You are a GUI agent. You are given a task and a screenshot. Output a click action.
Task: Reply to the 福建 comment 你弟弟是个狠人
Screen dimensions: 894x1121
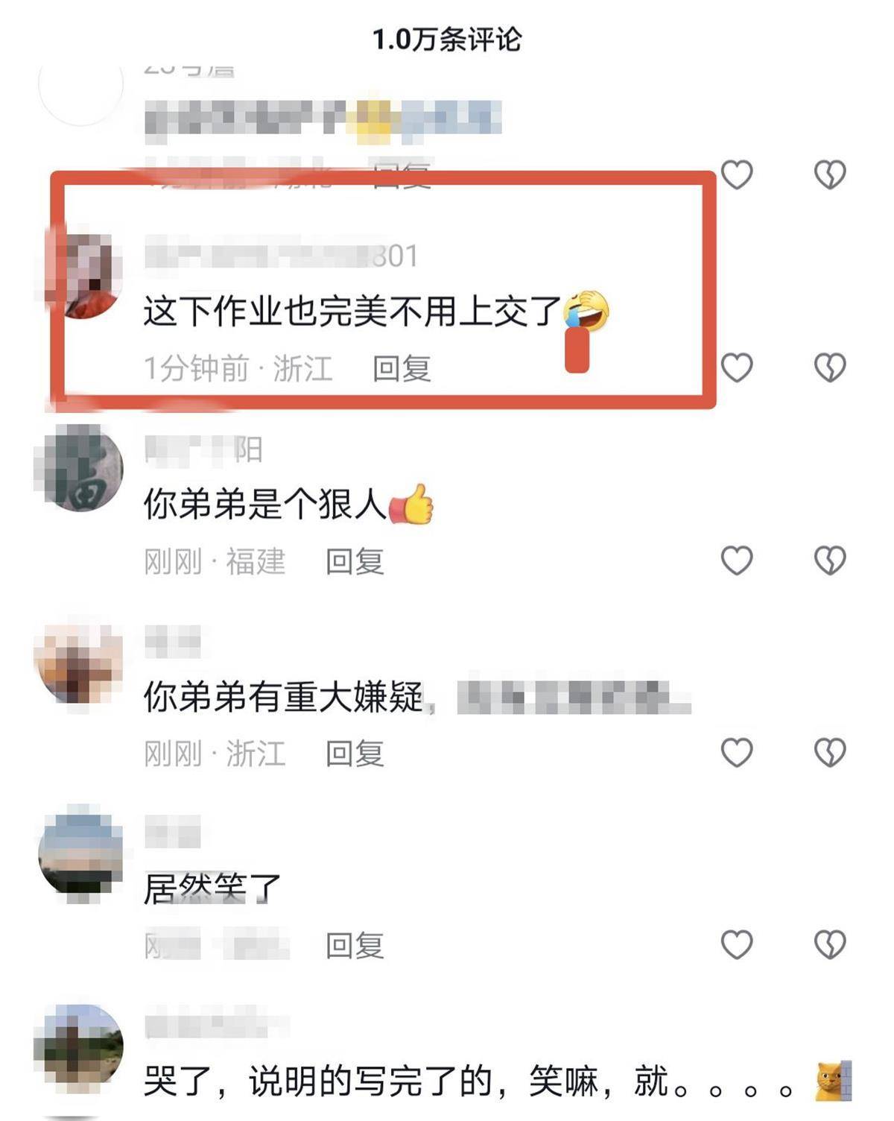point(355,561)
